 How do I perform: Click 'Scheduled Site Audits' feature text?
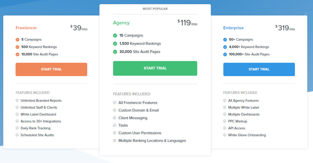tap(37, 135)
